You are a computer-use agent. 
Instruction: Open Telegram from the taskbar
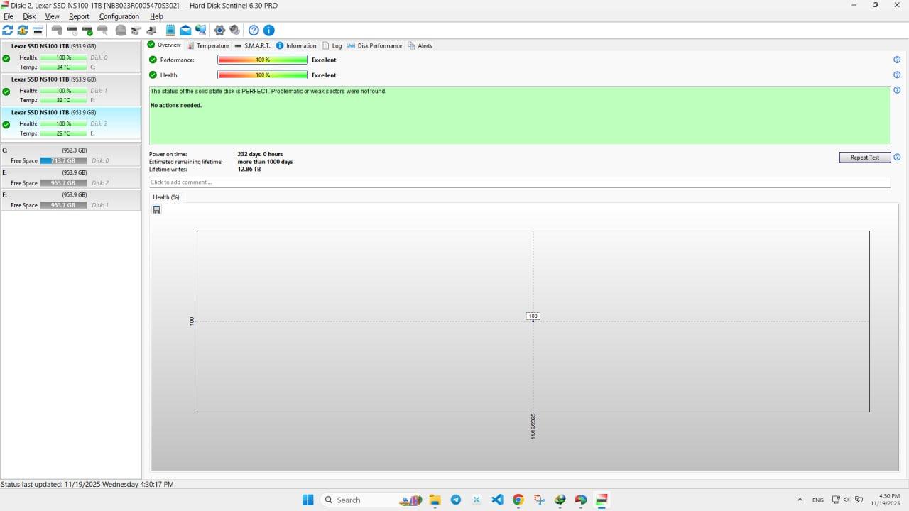456,500
